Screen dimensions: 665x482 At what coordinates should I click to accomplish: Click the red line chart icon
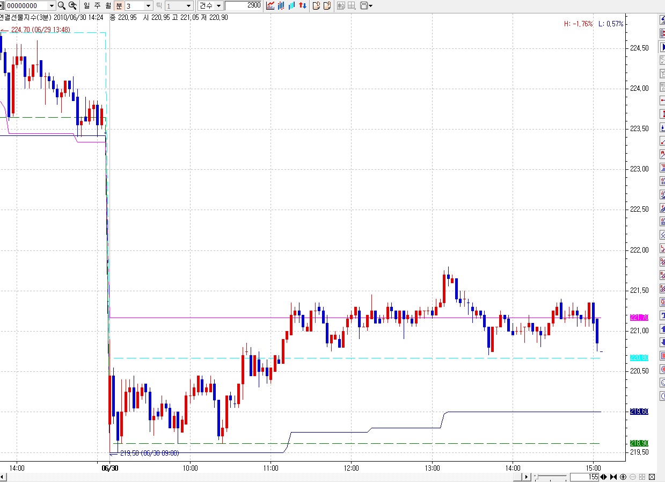pyautogui.click(x=271, y=6)
